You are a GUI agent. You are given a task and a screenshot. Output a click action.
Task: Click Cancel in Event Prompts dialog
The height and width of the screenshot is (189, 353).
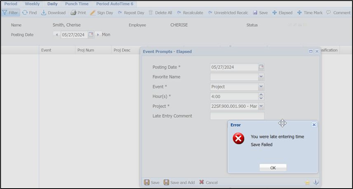[208, 182]
